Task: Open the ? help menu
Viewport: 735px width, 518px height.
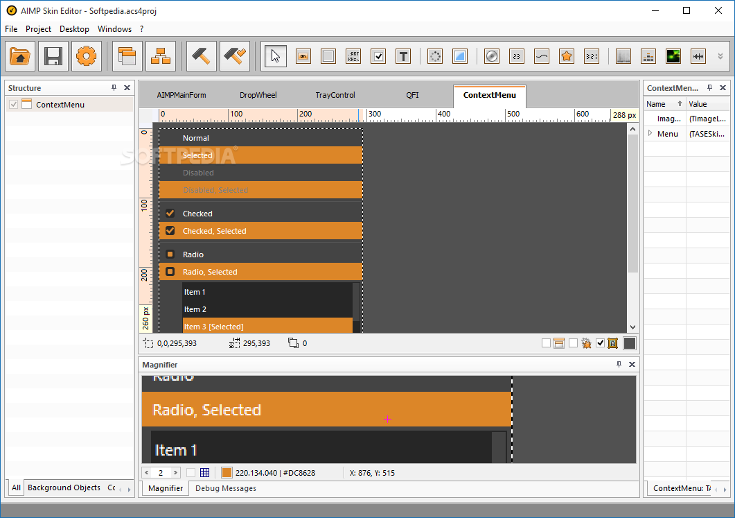Action: 141,29
